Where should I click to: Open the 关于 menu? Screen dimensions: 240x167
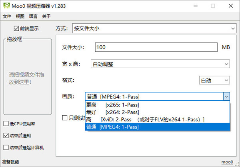point(46,16)
